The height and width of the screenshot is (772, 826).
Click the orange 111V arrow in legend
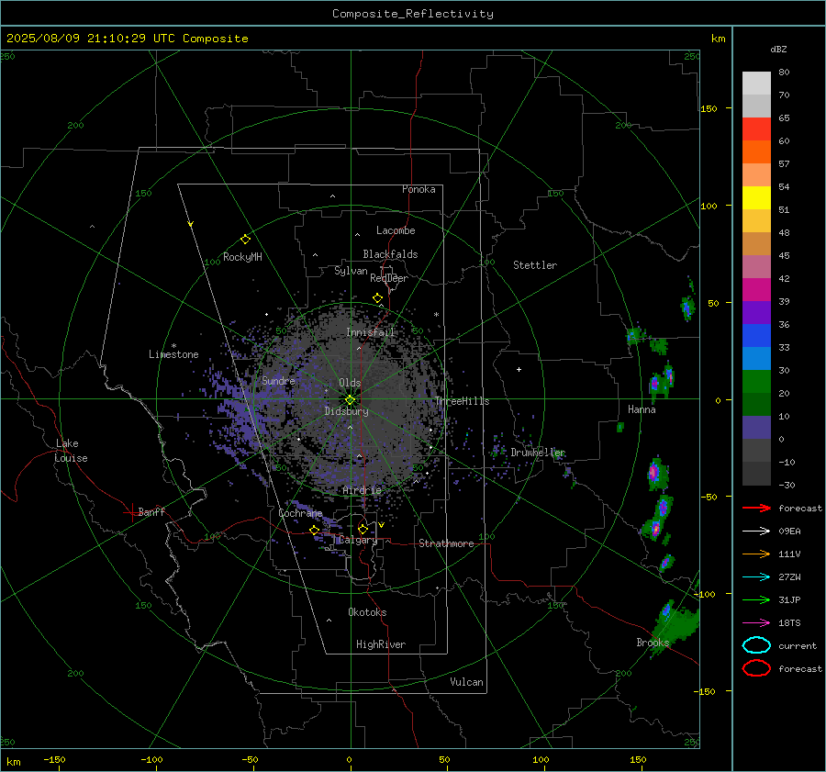756,554
